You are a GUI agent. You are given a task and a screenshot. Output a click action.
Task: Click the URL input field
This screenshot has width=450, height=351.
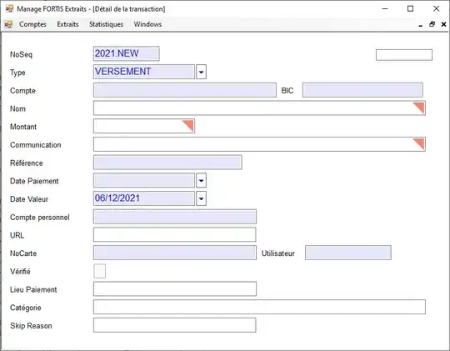(x=174, y=234)
